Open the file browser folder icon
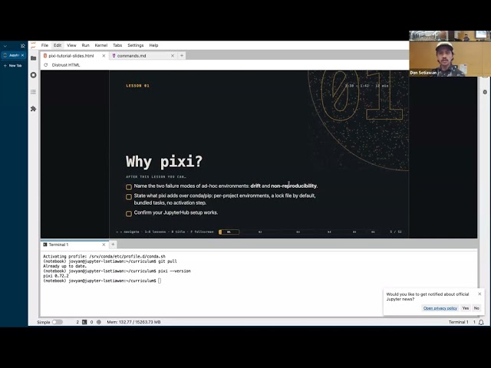This screenshot has height=368, width=491. click(x=34, y=58)
